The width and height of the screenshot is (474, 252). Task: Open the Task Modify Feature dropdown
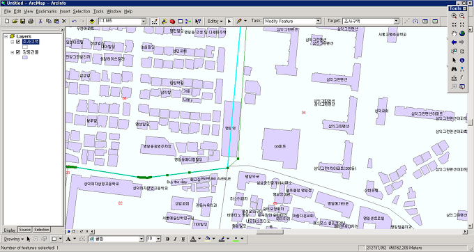click(318, 22)
